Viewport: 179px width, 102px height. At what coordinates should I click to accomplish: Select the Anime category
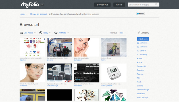point(140,62)
